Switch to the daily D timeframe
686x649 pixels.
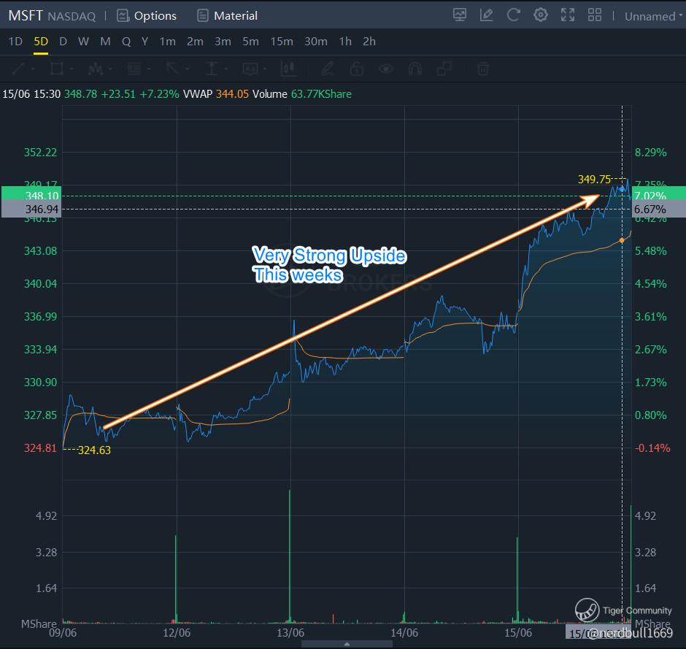63,42
